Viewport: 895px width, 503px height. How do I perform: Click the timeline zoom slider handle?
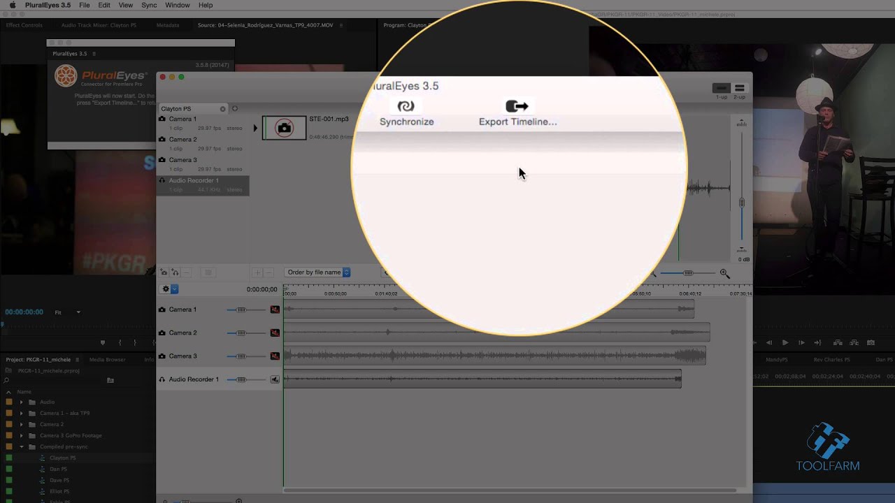point(688,273)
